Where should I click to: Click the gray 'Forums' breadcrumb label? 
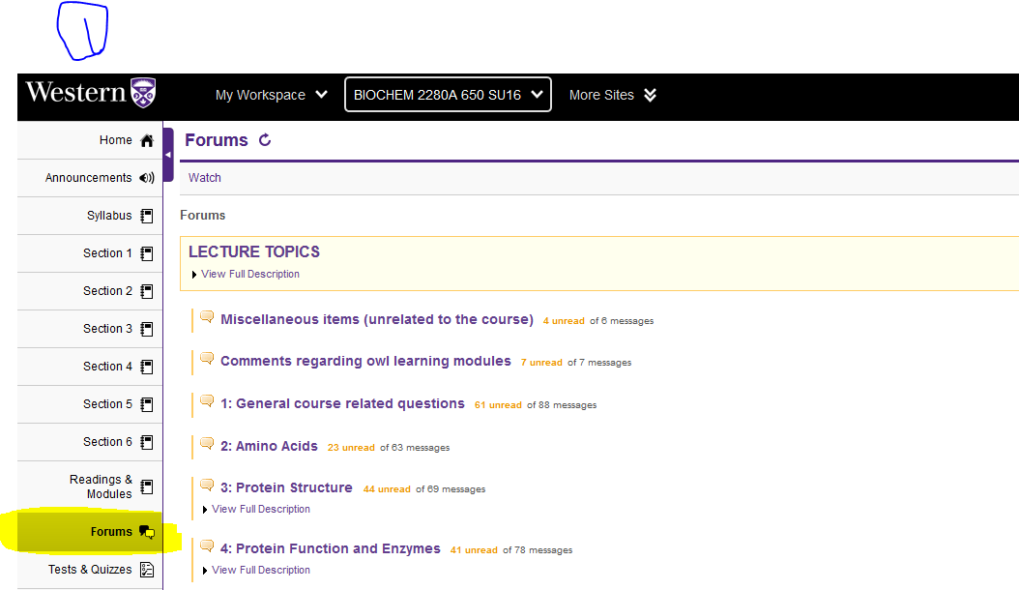point(203,216)
